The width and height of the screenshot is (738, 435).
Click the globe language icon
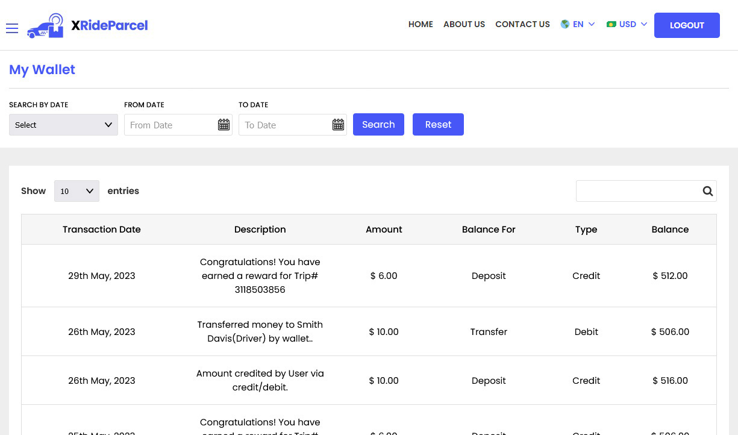(565, 25)
